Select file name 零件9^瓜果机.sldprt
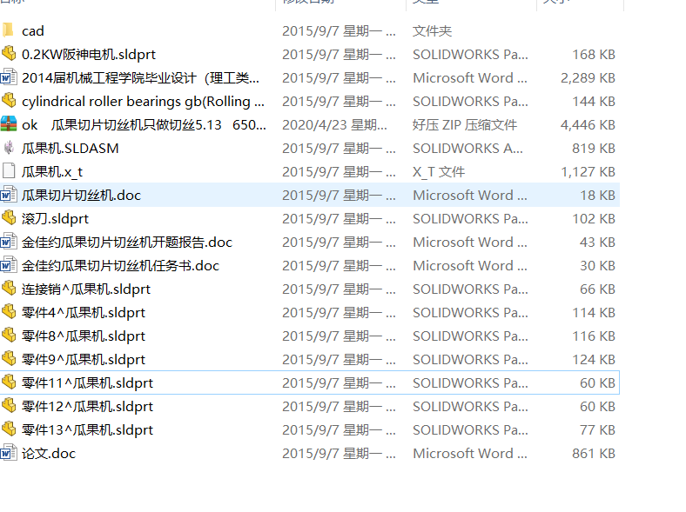 pyautogui.click(x=84, y=360)
